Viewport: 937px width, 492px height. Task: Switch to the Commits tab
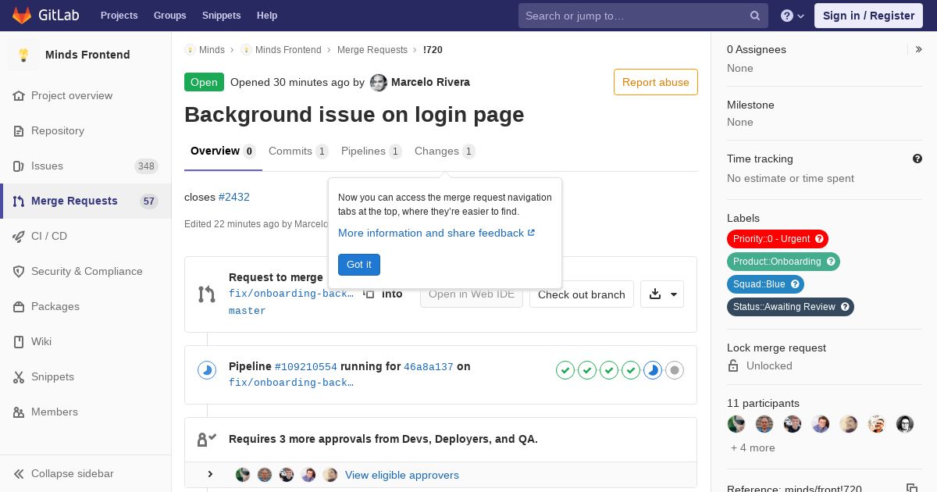pos(297,152)
